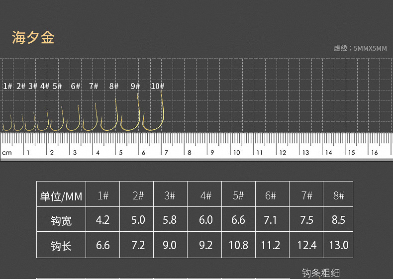Click the gold hook under the 6# label

click(74, 118)
